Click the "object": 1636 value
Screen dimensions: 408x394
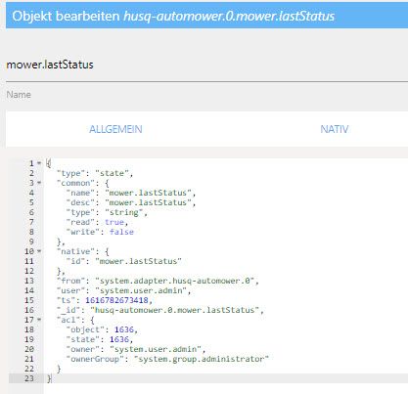124,329
